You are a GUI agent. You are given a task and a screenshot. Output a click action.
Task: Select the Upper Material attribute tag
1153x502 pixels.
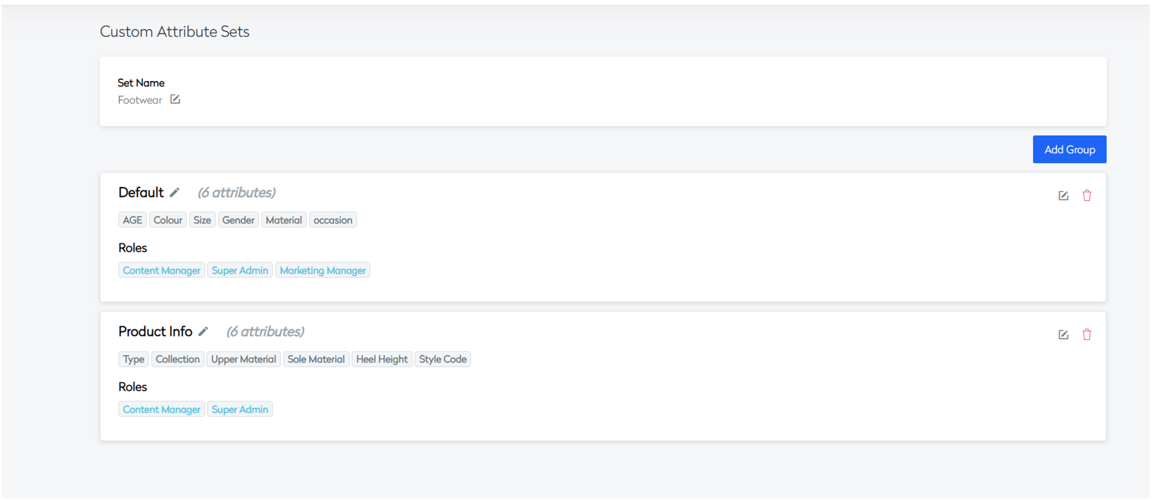click(x=244, y=359)
